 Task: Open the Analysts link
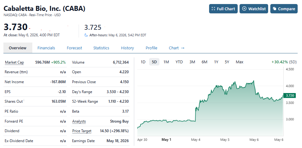(79, 121)
